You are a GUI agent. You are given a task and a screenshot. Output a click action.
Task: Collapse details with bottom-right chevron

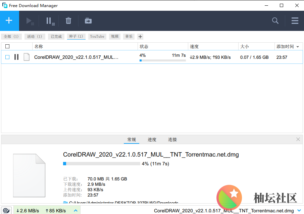tap(299, 211)
